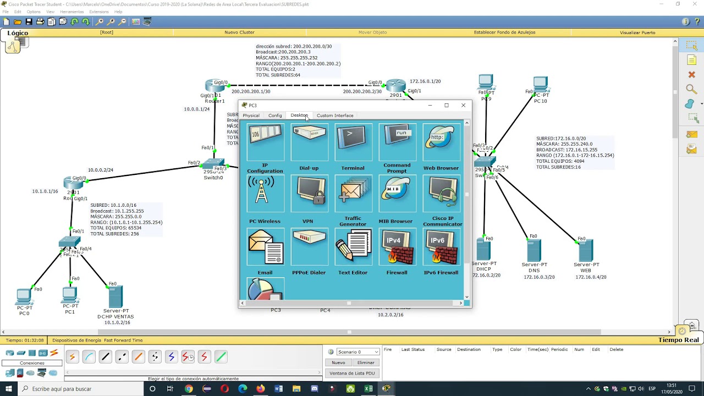Open the Text Editor app
The height and width of the screenshot is (396, 704).
point(353,246)
